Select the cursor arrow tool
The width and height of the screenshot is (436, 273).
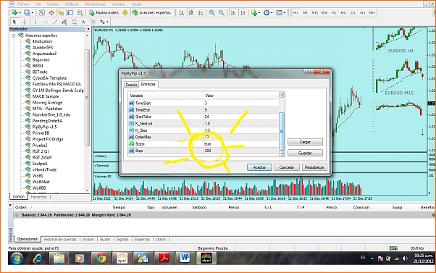pos(14,22)
